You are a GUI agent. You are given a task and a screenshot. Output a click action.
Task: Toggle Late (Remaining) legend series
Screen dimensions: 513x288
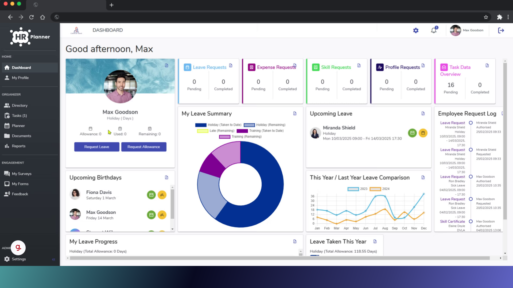(x=216, y=131)
